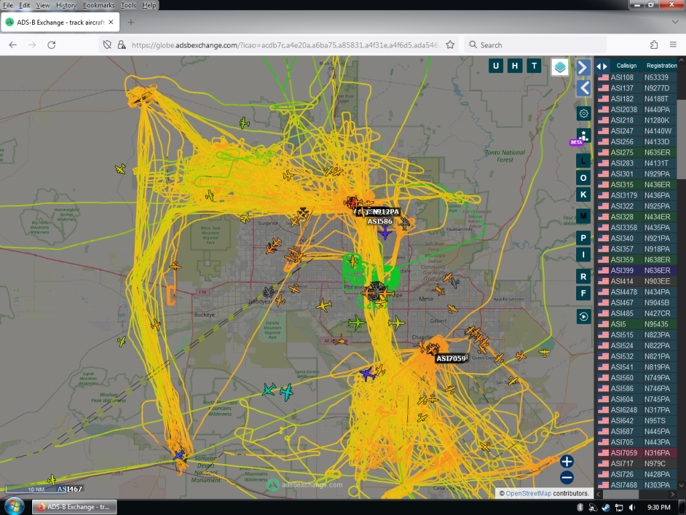
Task: Open the File menu
Action: 8,5
